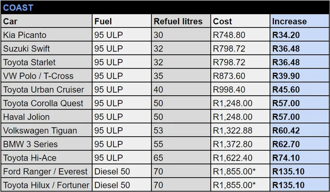Click the Ford Ranger / Everest cell
This screenshot has height=192, width=330.
46,172
